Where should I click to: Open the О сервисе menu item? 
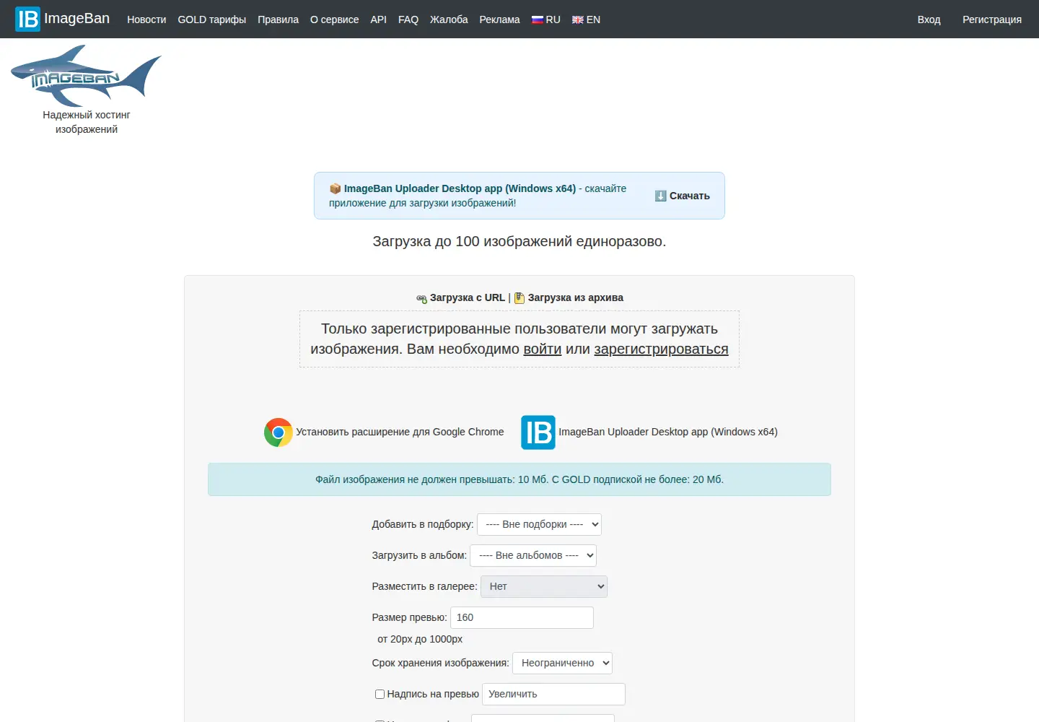[x=334, y=19]
